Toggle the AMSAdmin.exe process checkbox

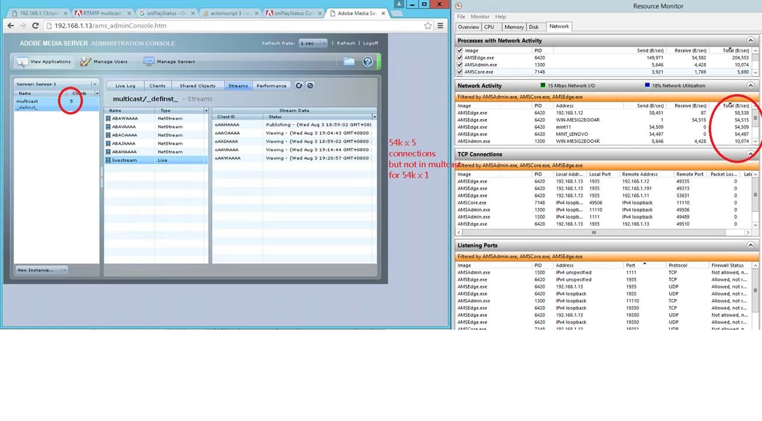tap(460, 65)
